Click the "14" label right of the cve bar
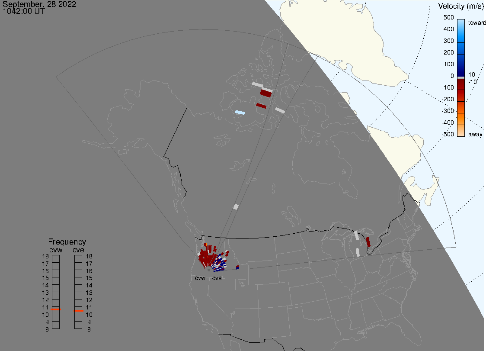The width and height of the screenshot is (486, 351). (x=89, y=286)
